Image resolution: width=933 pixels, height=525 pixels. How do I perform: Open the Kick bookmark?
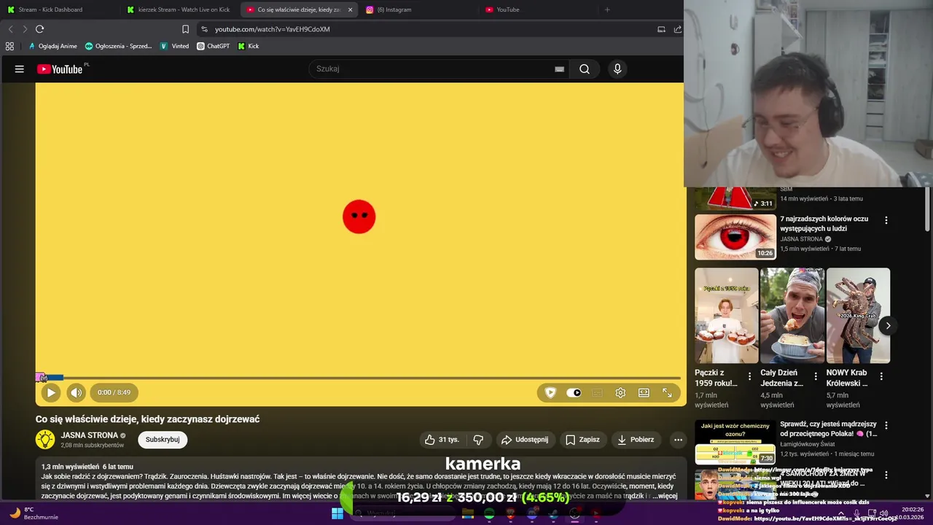(x=249, y=46)
